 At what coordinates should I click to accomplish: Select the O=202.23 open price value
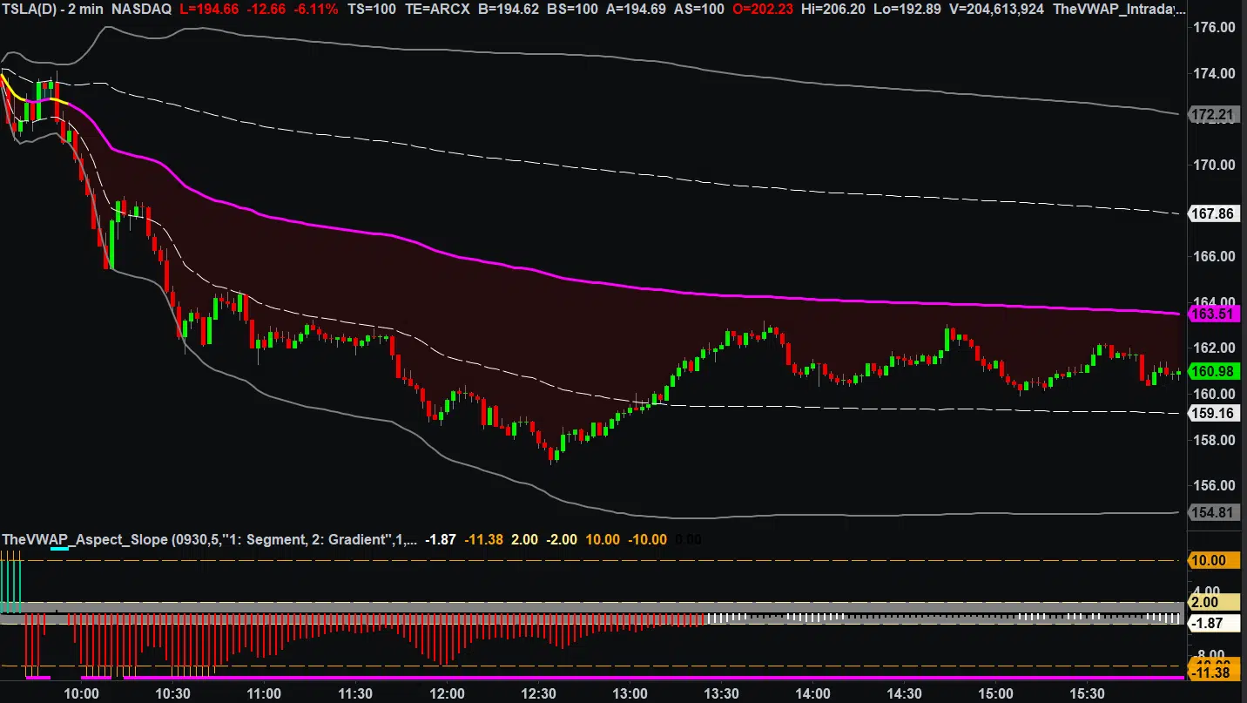[x=764, y=10]
